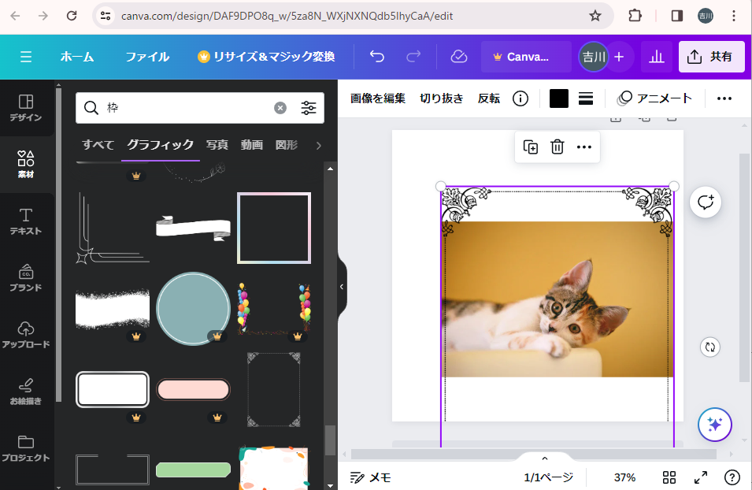Enter fullscreen presentation mode
The width and height of the screenshot is (752, 490).
tap(700, 477)
